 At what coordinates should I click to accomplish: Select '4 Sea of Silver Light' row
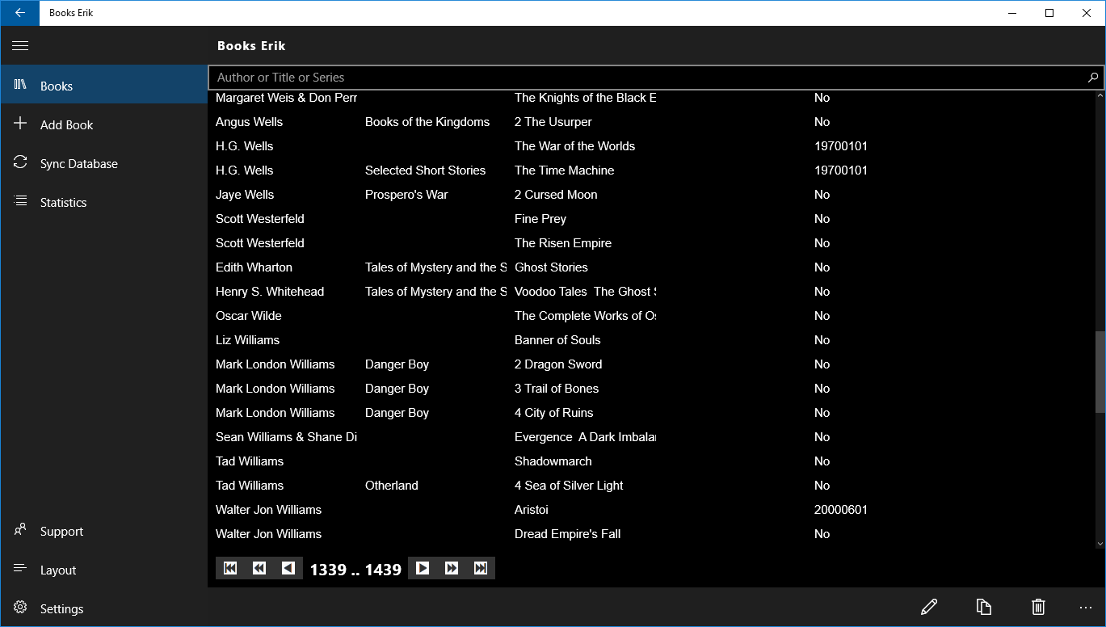(651, 486)
